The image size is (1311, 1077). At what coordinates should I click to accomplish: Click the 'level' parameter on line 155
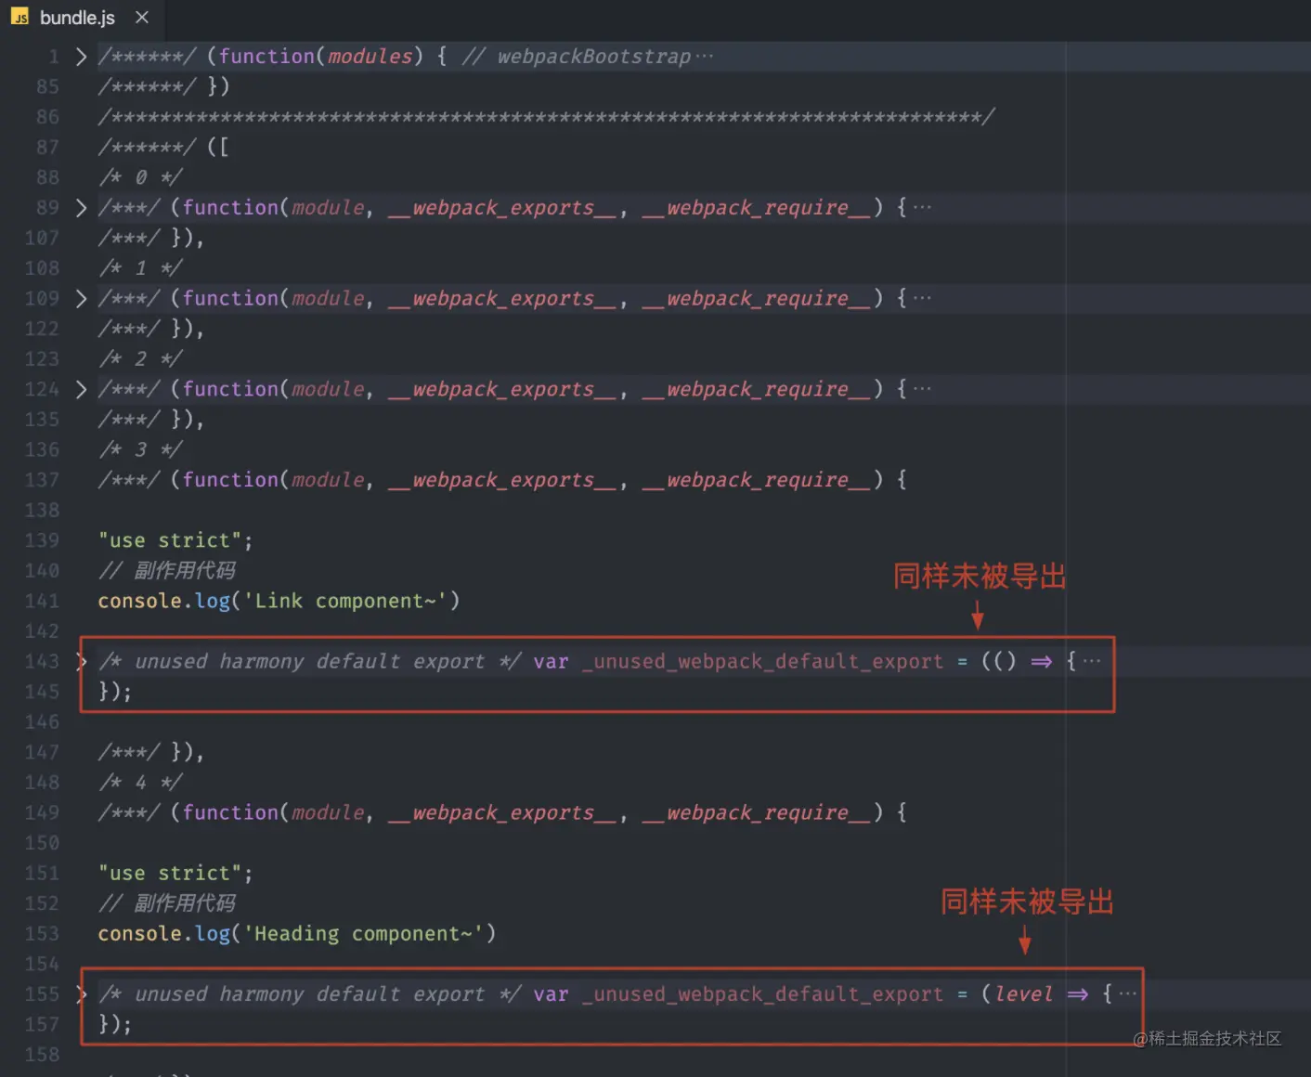coord(1023,994)
